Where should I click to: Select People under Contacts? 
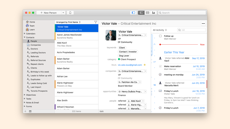(34, 41)
